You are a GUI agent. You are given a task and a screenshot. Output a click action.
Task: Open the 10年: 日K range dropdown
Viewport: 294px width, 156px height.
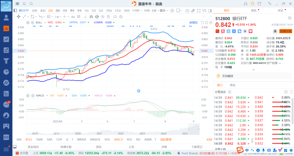[152, 11]
